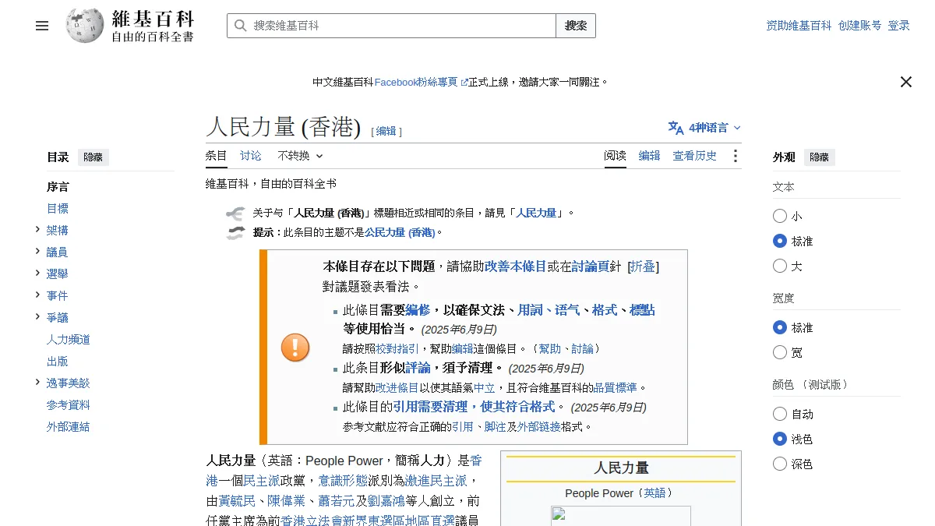Select light color mode 浅色
Image resolution: width=935 pixels, height=526 pixels.
pos(780,439)
